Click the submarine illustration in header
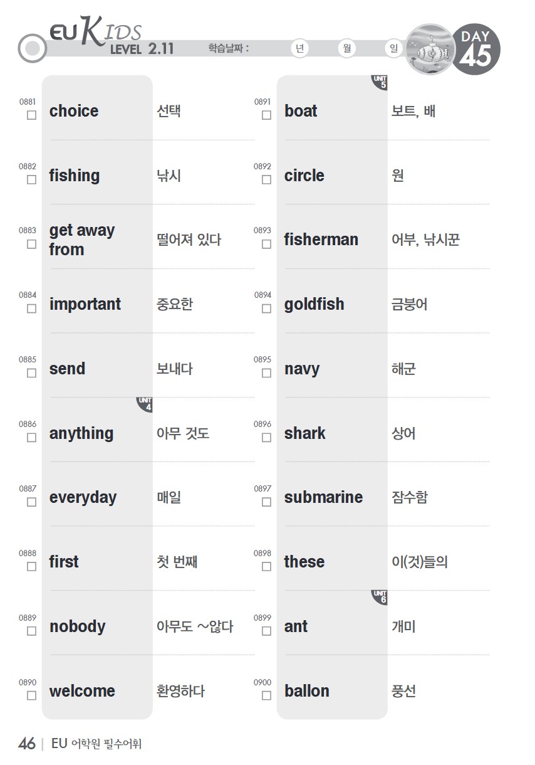 point(430,49)
